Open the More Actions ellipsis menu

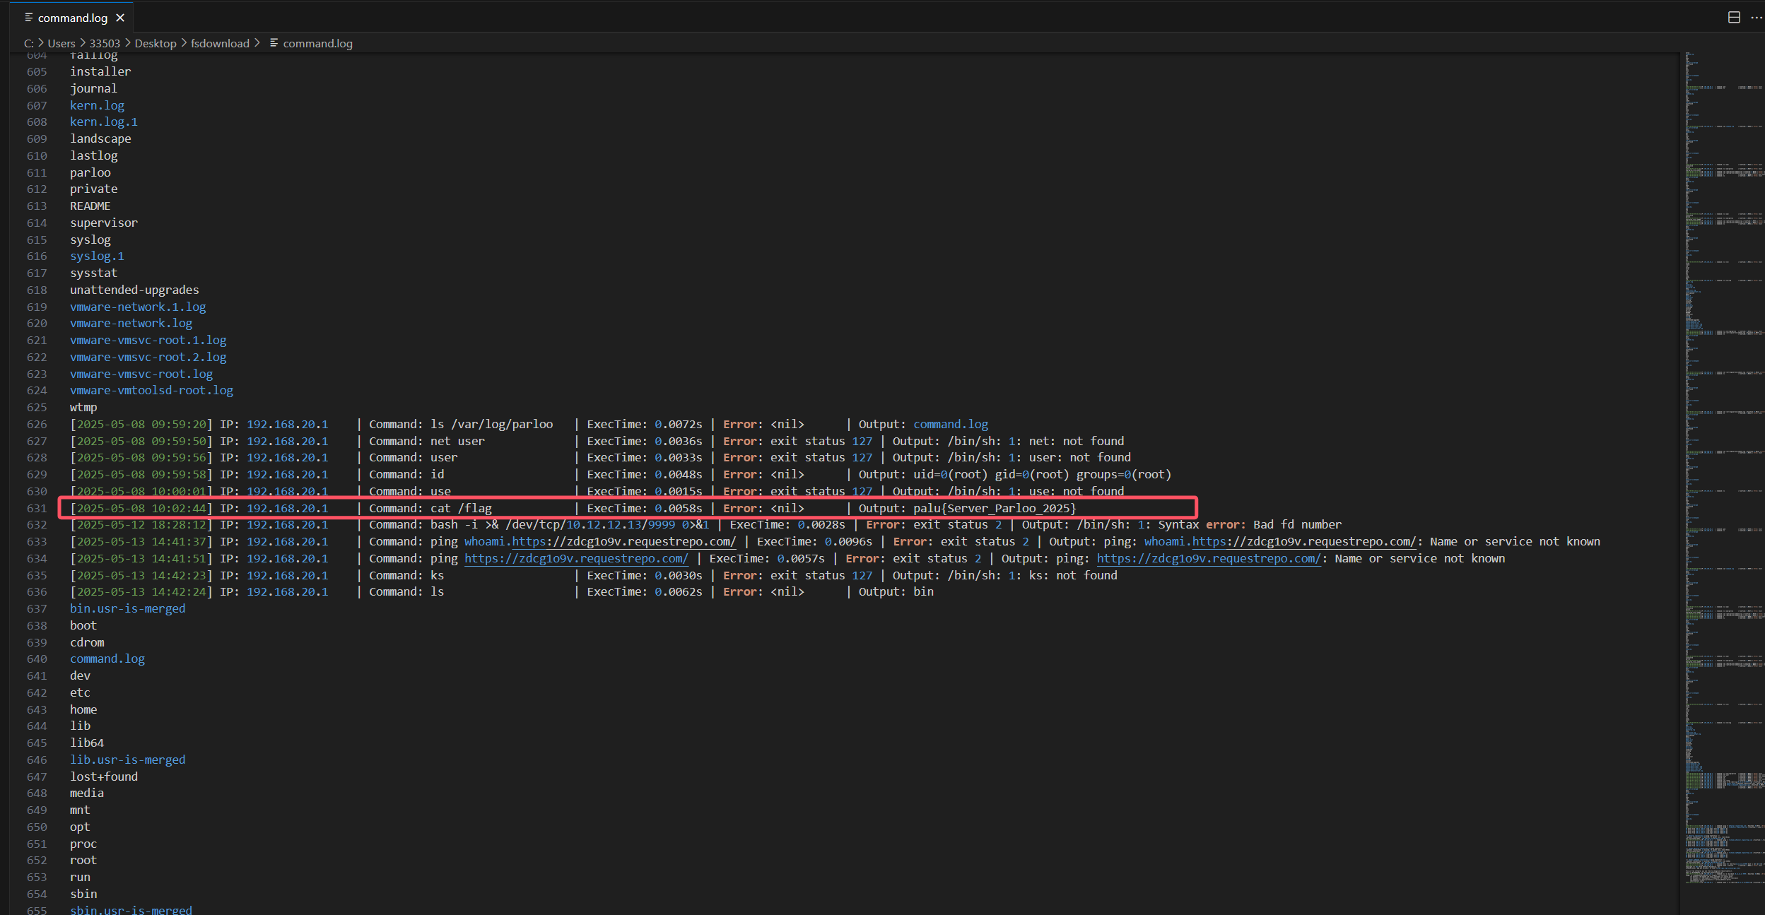[1756, 18]
